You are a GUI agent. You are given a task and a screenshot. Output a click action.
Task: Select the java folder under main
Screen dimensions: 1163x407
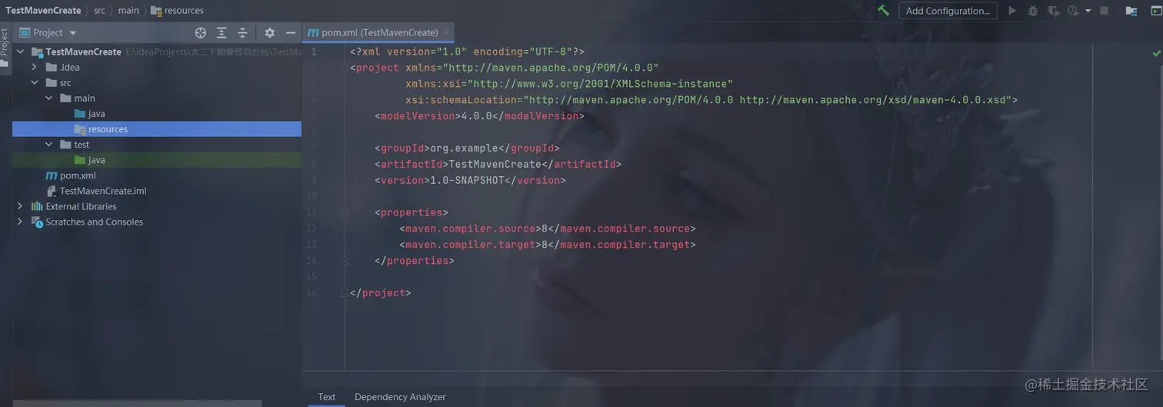pyautogui.click(x=157, y=113)
